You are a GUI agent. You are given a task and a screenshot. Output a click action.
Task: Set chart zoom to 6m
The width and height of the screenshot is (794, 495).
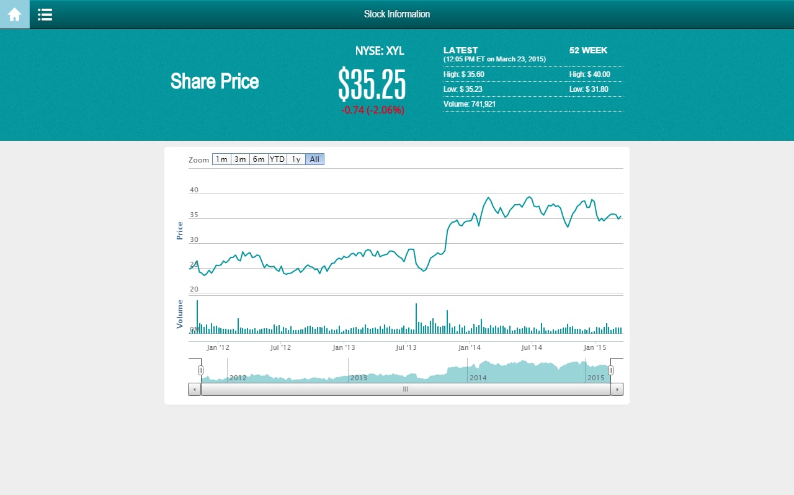259,159
